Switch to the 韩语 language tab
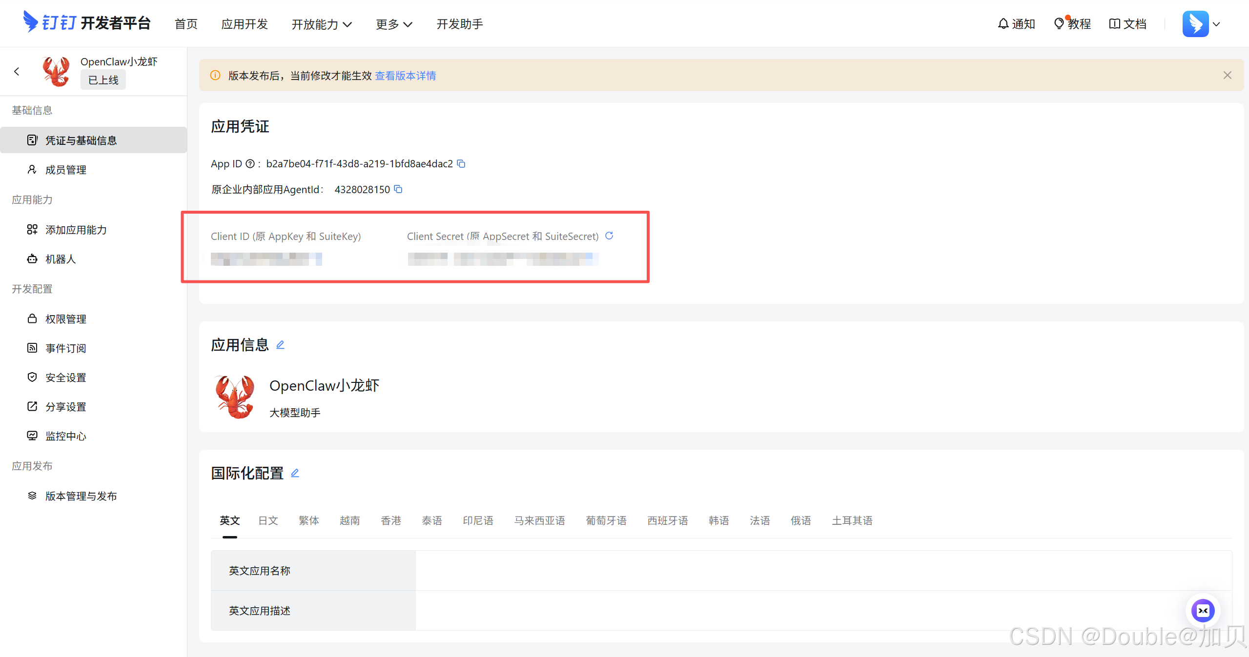The height and width of the screenshot is (657, 1249). click(719, 520)
